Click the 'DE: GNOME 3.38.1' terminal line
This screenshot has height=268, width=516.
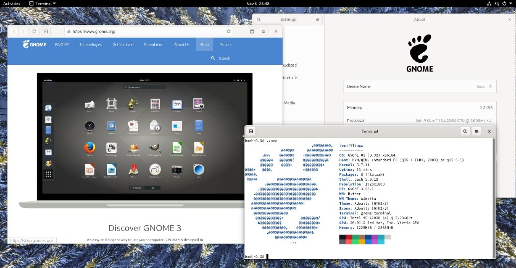click(356, 189)
